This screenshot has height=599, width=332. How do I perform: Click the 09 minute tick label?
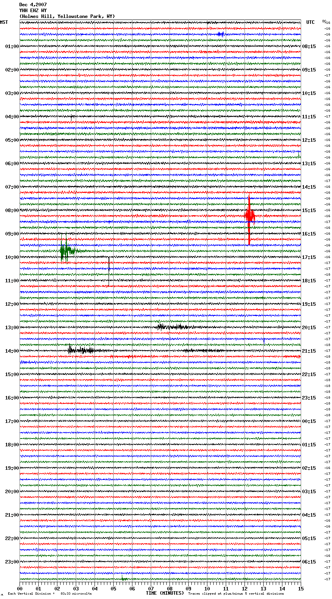point(188,588)
